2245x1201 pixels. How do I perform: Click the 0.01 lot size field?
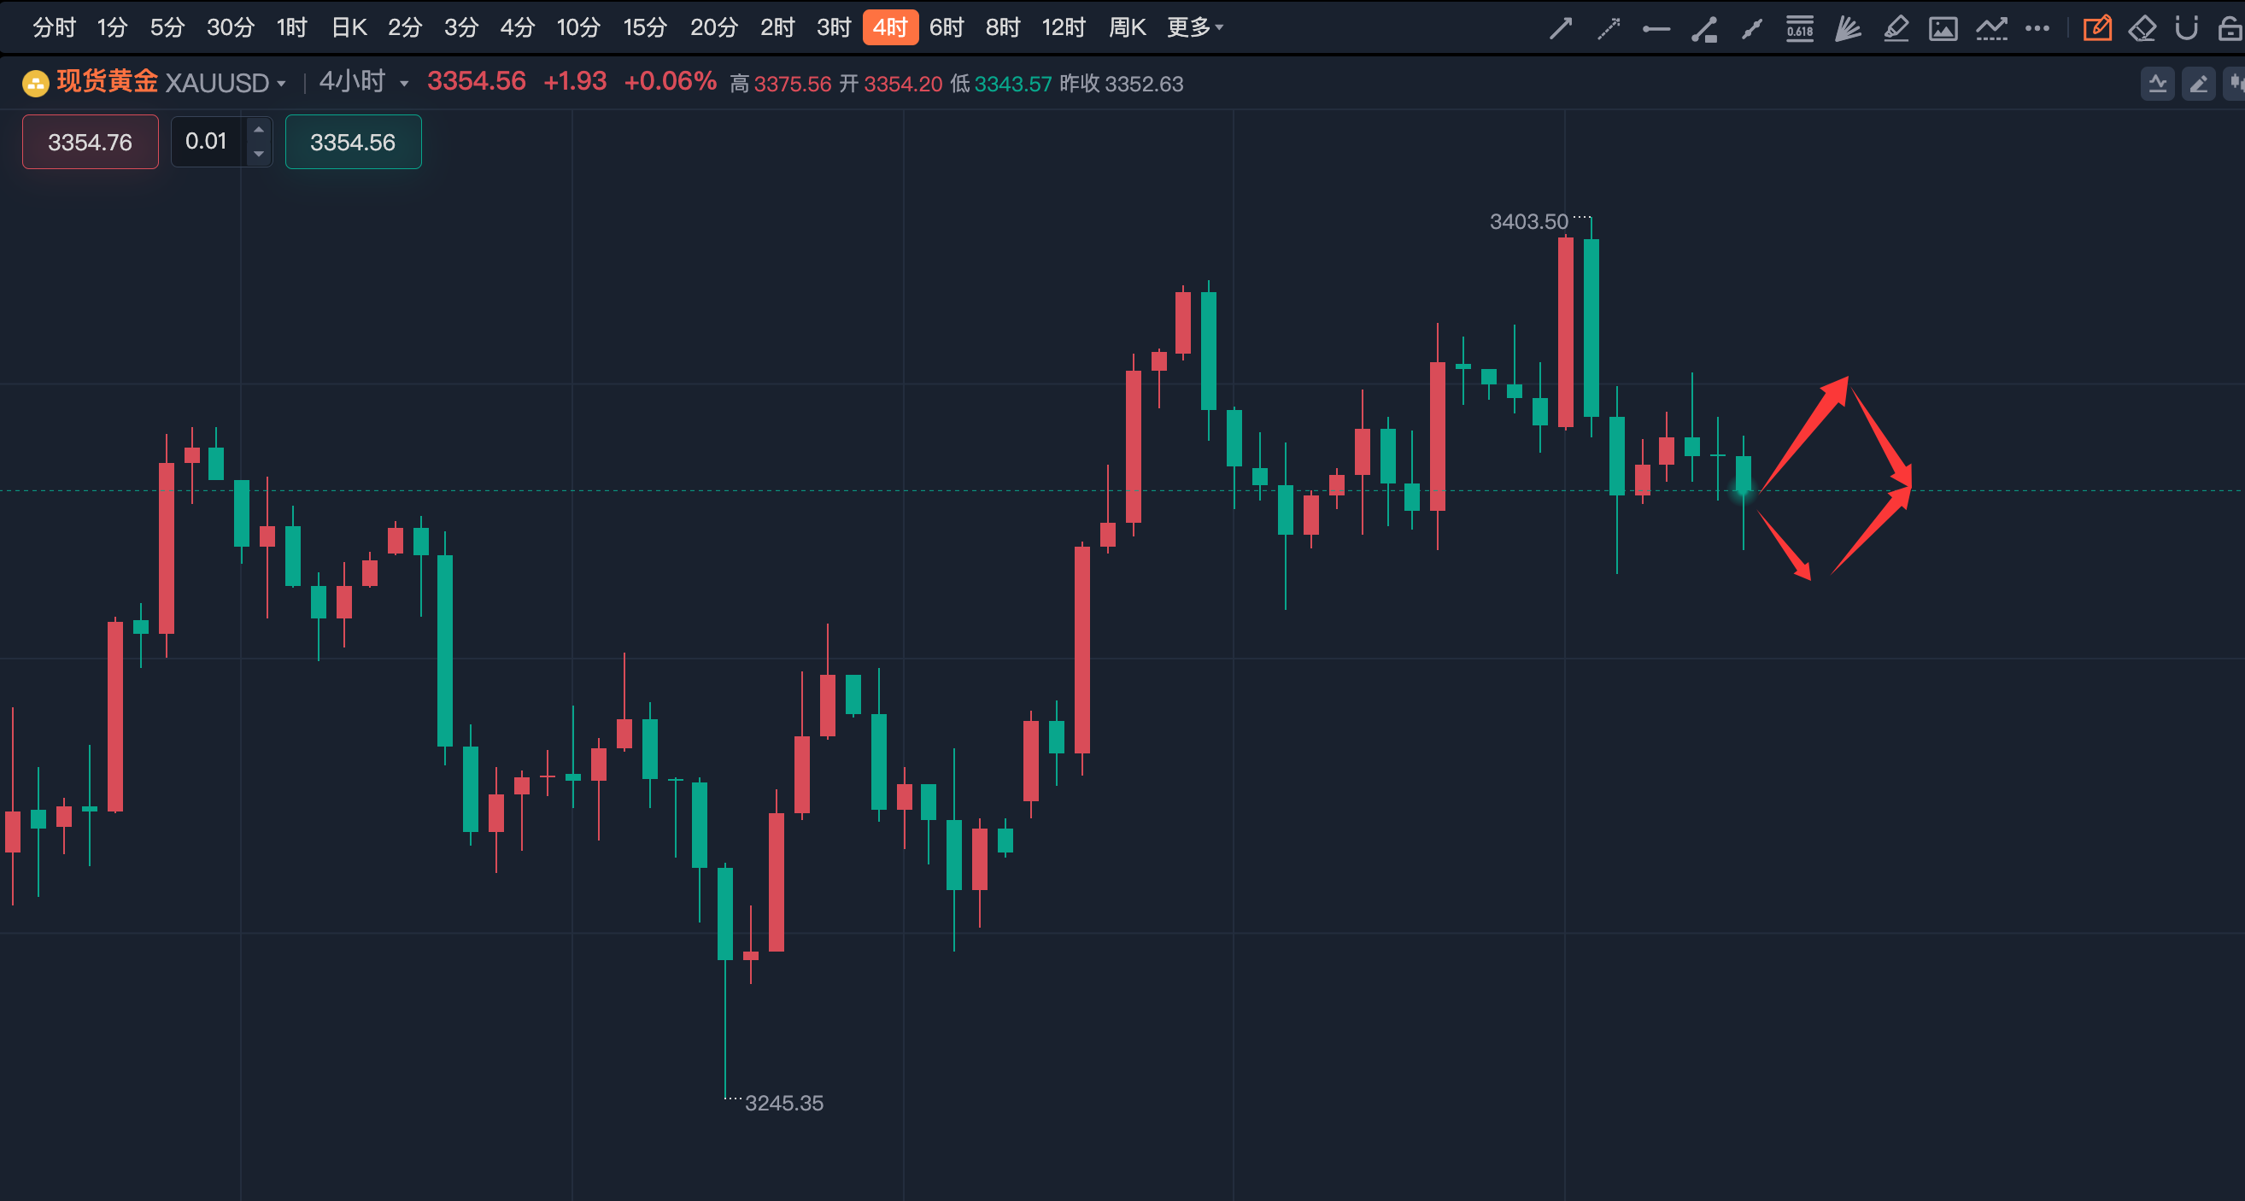208,141
